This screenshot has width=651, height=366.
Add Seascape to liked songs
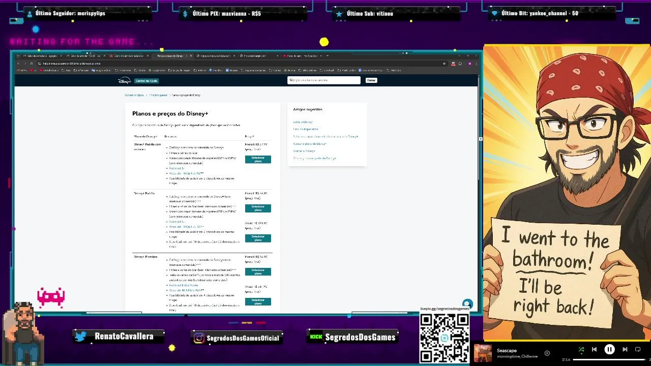547,353
